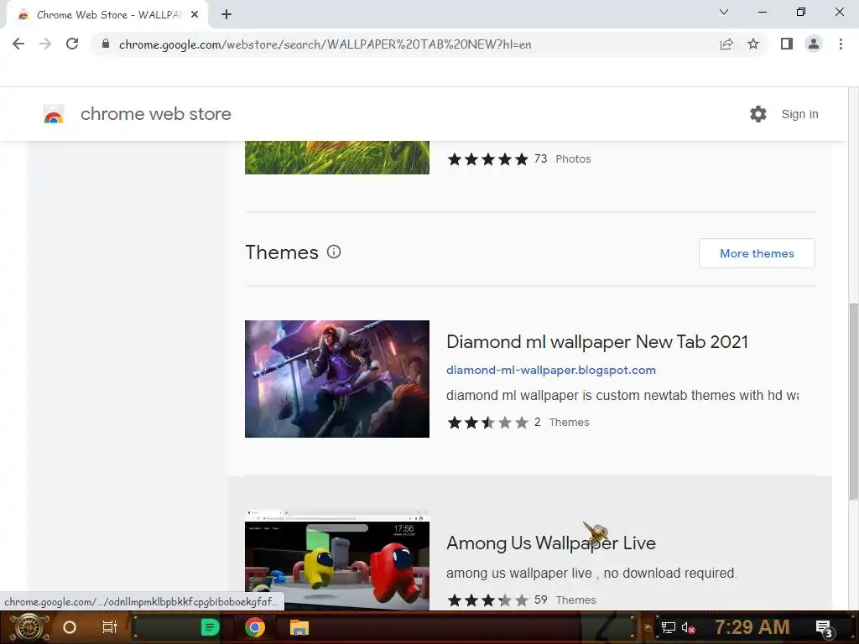Open a new browser tab

click(226, 15)
